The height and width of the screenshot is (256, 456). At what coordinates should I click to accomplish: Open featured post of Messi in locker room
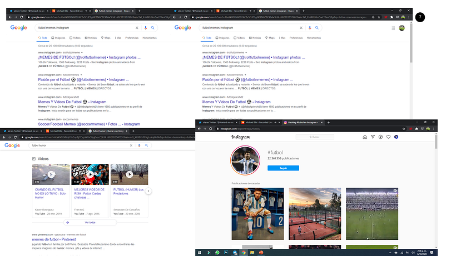257,214
